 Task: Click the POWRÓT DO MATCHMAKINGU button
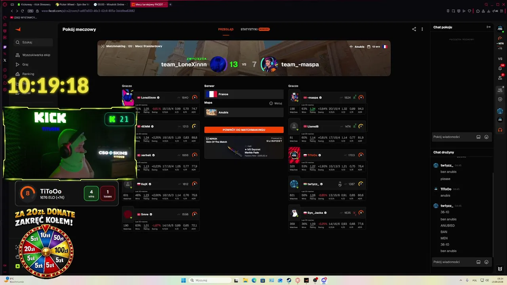(x=244, y=130)
